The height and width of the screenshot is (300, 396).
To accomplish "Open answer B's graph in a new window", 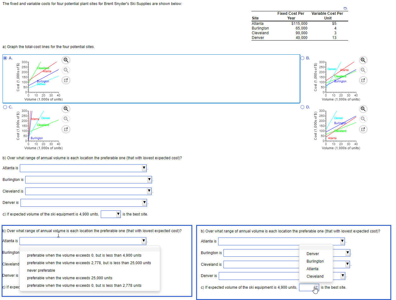I will point(363,80).
